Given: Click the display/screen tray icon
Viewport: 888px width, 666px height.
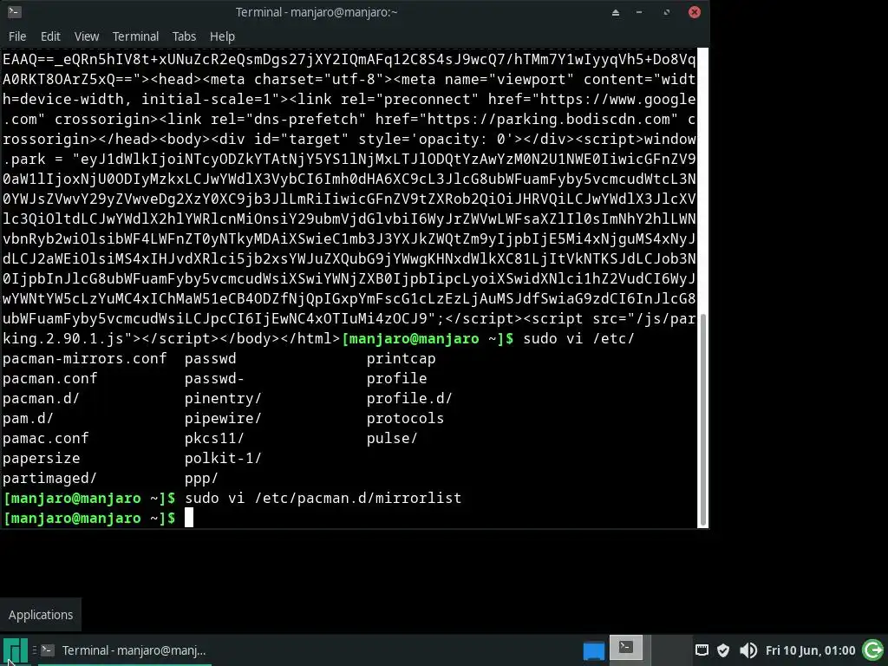Looking at the screenshot, I should coord(702,650).
